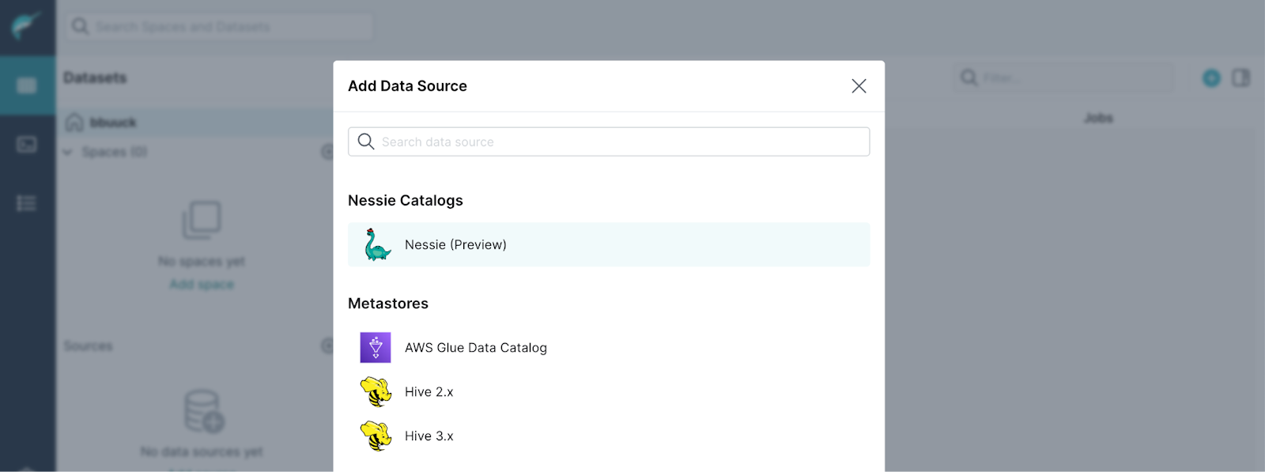Click the Hive 3.x bee icon
This screenshot has height=472, width=1265.
pos(376,436)
